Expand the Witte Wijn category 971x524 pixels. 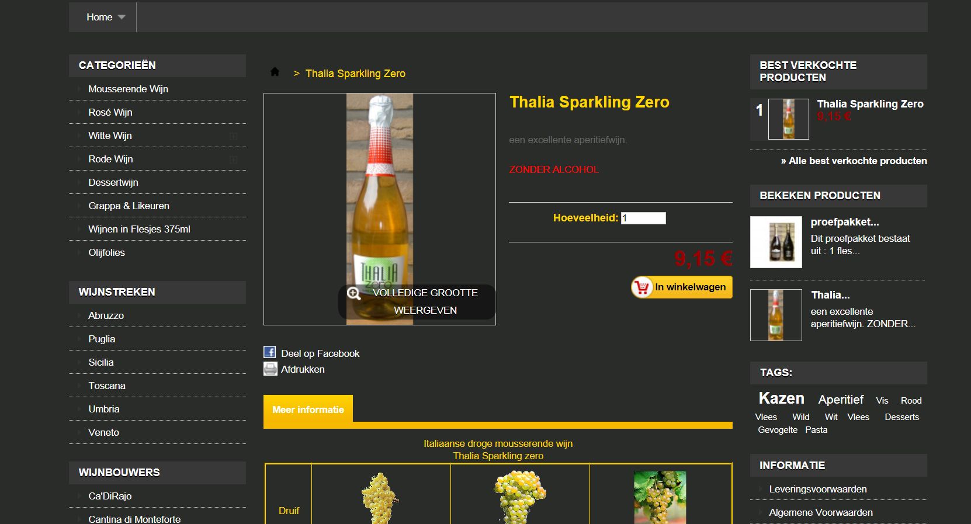(x=233, y=136)
